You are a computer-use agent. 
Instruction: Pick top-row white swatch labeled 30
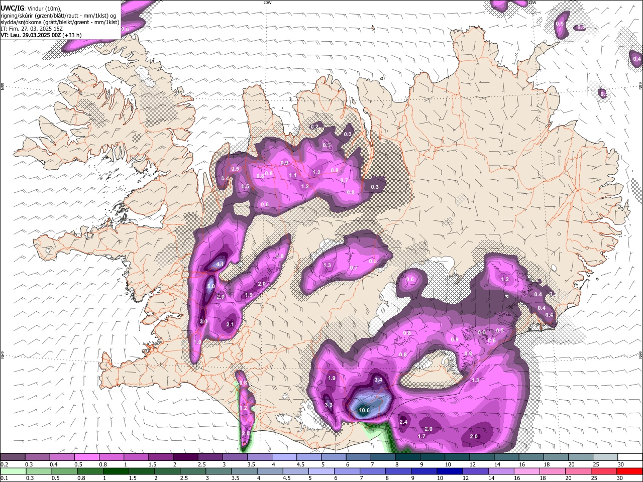(630, 457)
